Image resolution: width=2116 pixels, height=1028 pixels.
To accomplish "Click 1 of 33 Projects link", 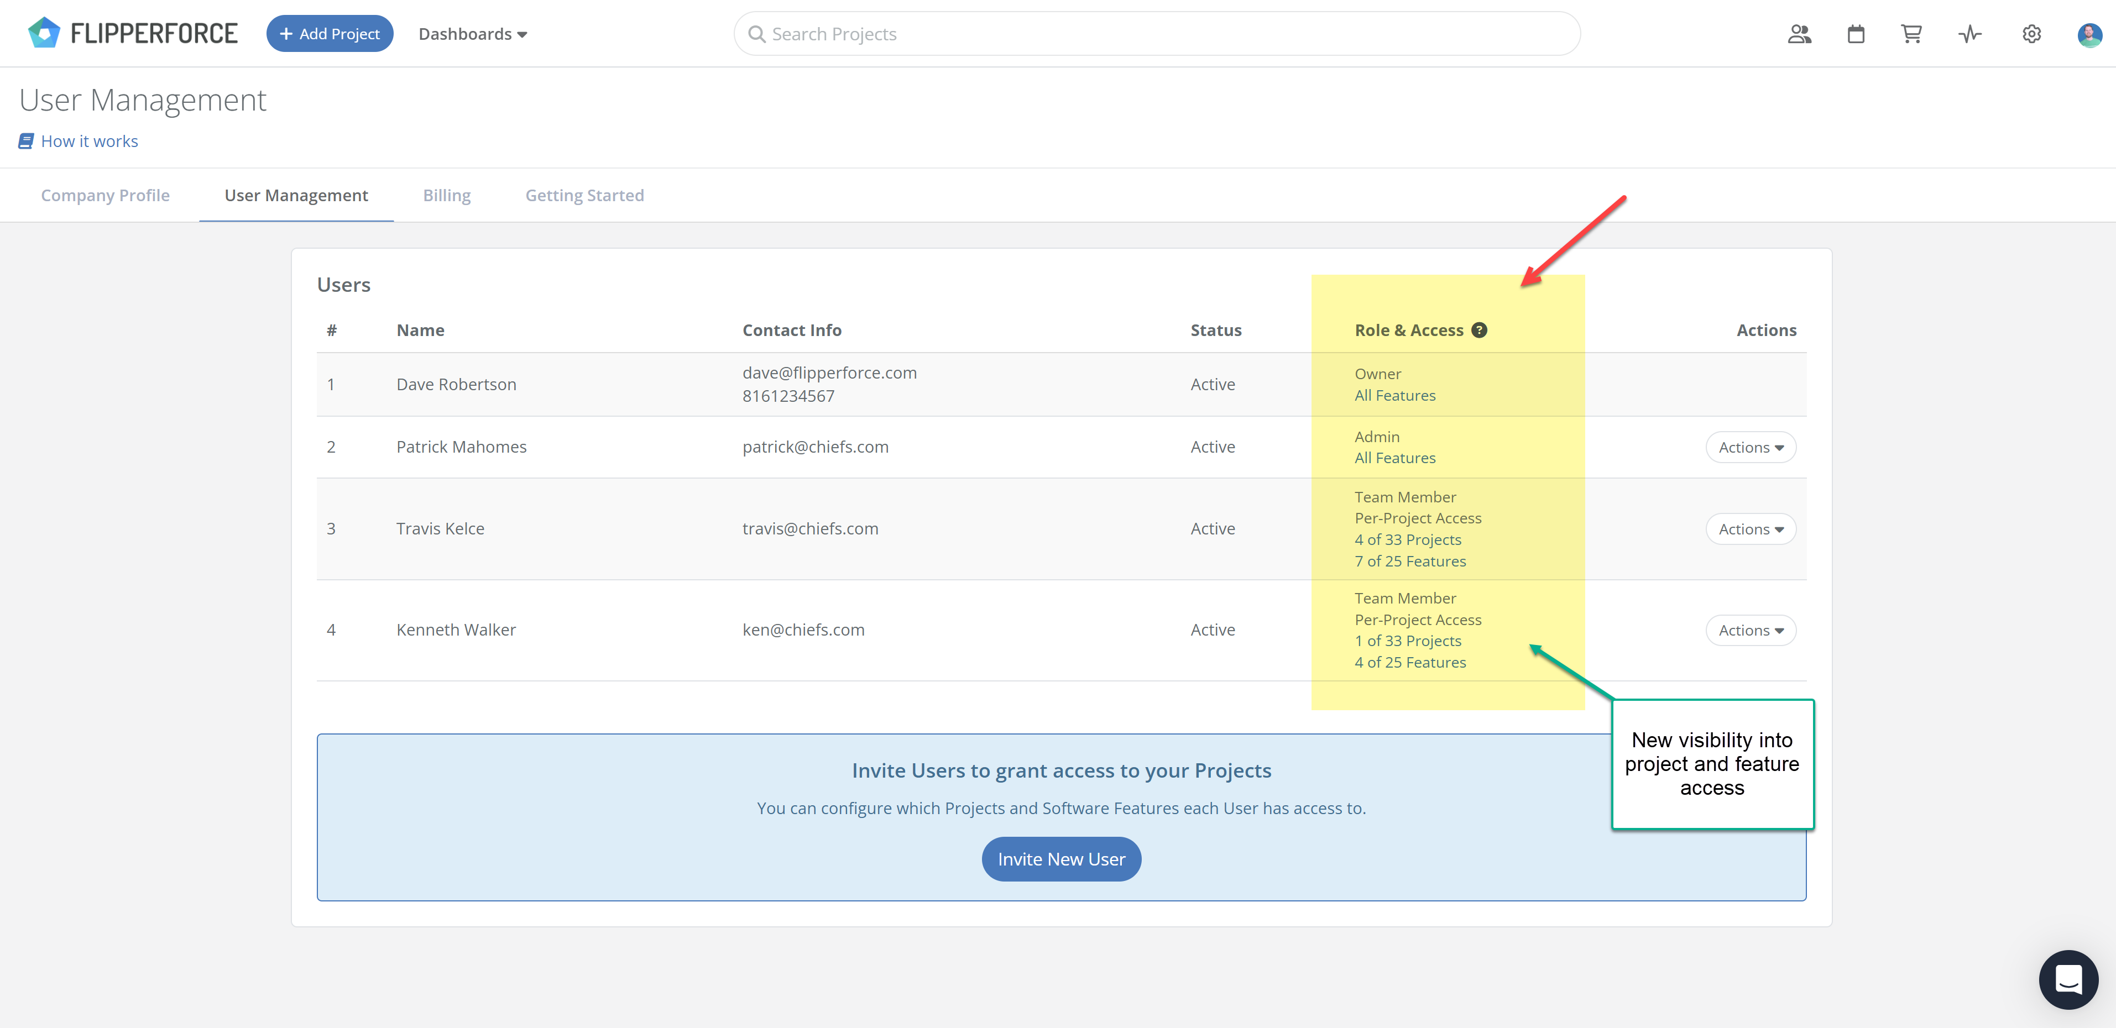I will (x=1408, y=641).
